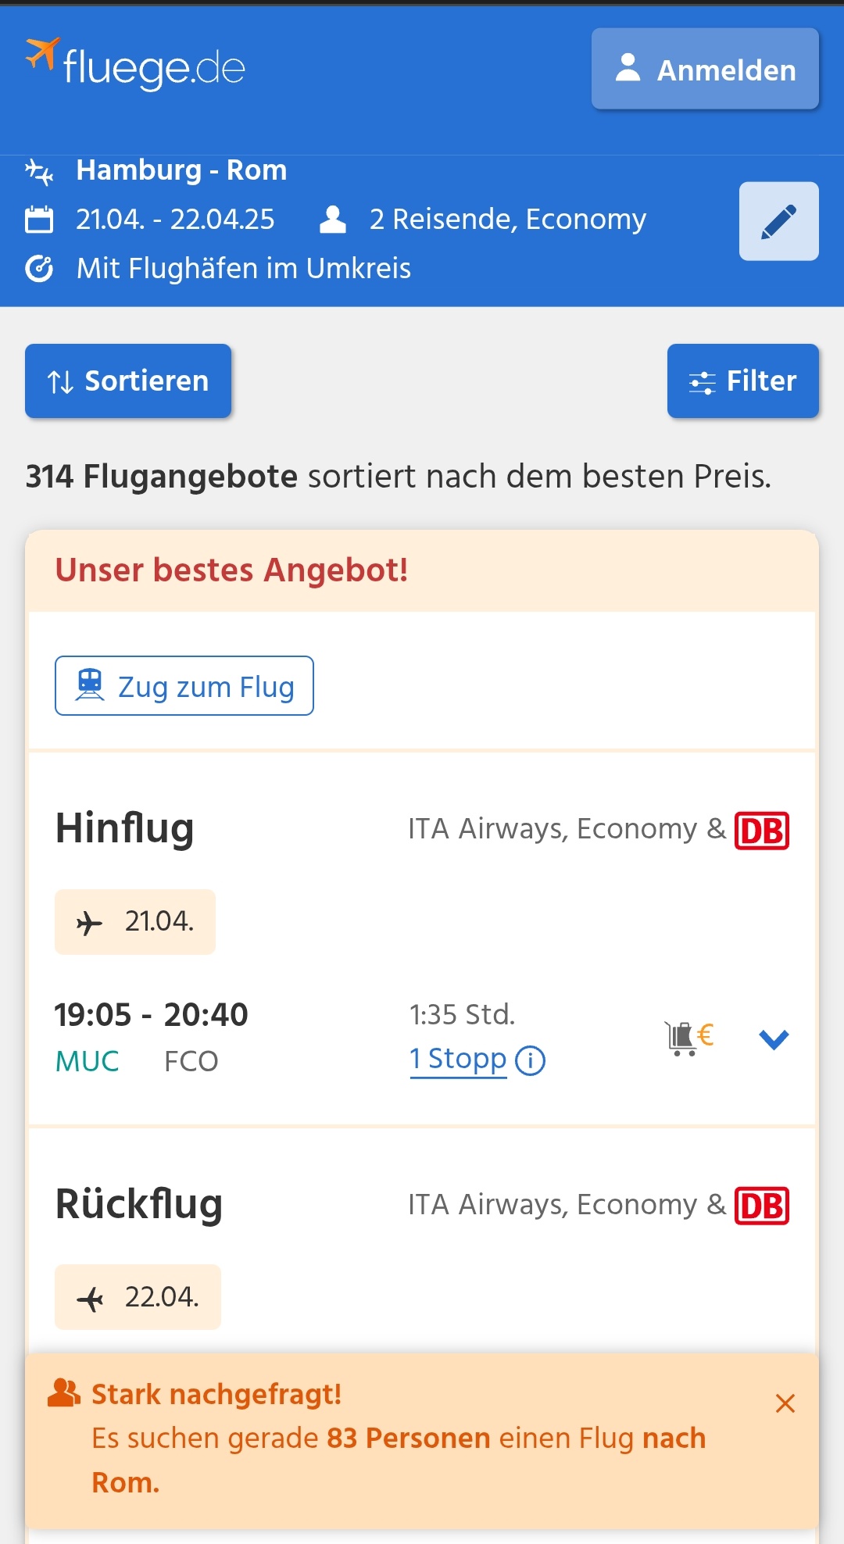Screen dimensions: 844x1544
Task: Tap the pencil edit search icon
Action: tap(778, 221)
